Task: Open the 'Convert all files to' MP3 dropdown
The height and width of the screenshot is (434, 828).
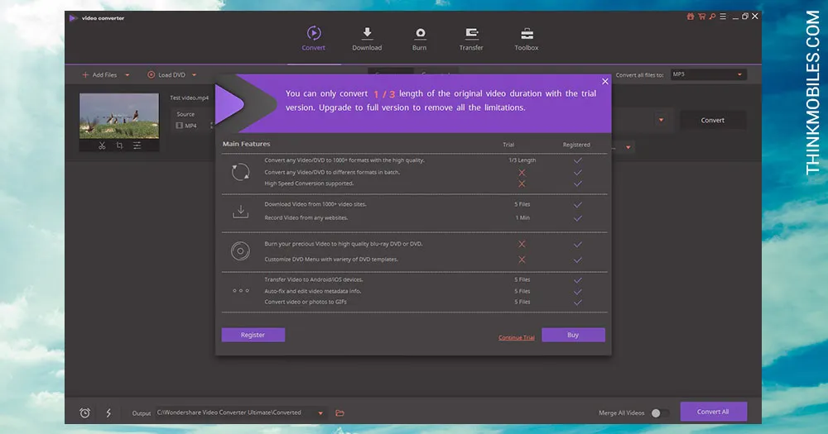Action: [709, 74]
